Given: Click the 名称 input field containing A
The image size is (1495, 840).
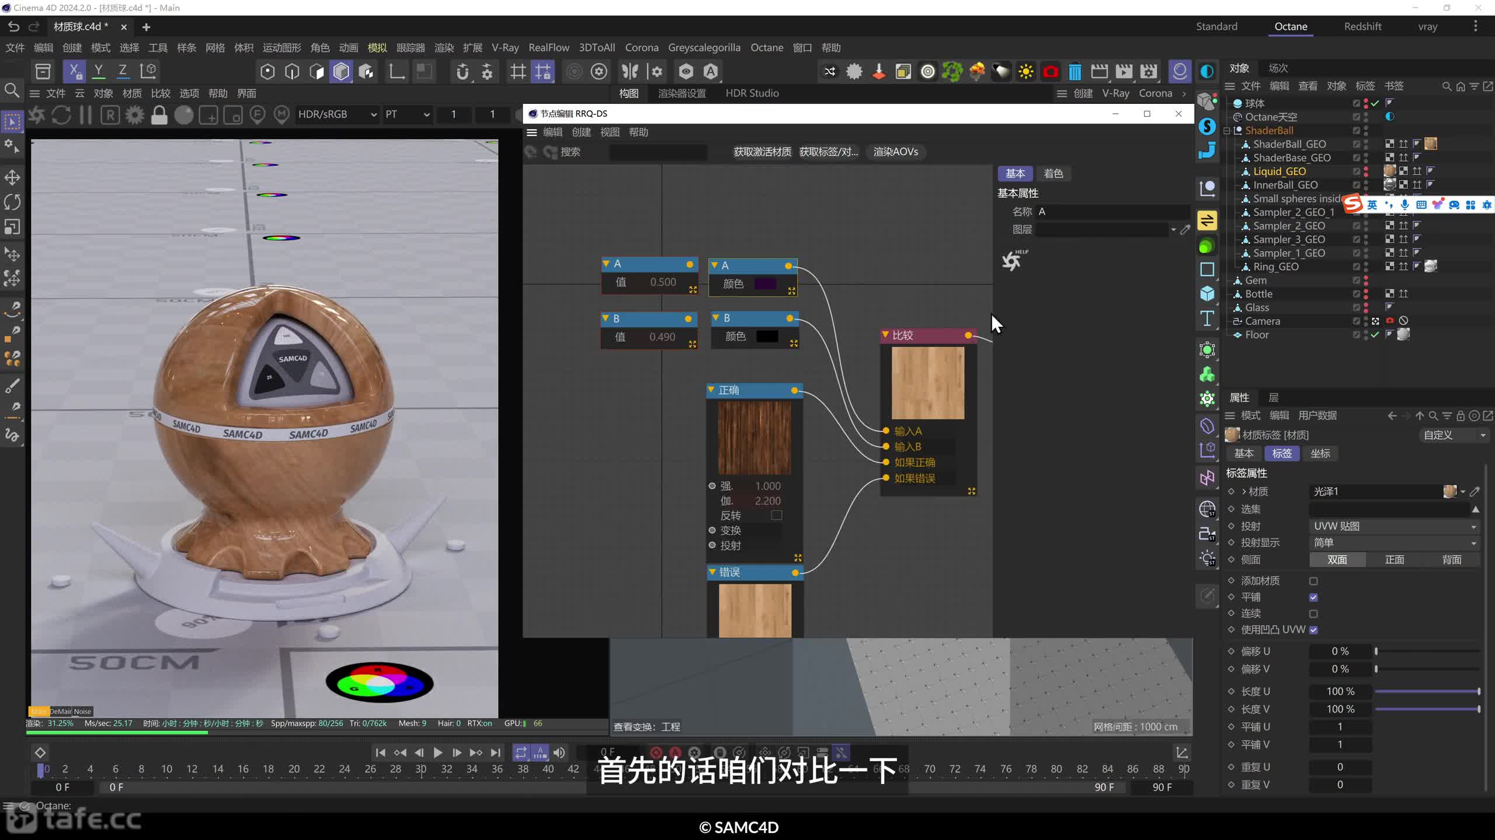Looking at the screenshot, I should coord(1112,212).
